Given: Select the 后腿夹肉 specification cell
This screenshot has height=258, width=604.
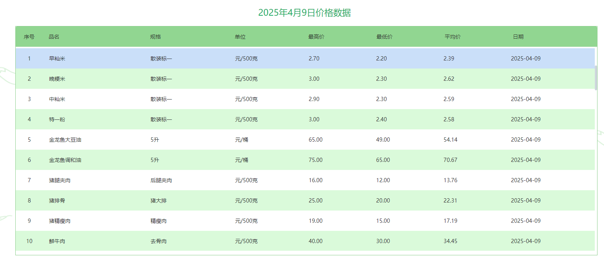Looking at the screenshot, I should (x=161, y=180).
